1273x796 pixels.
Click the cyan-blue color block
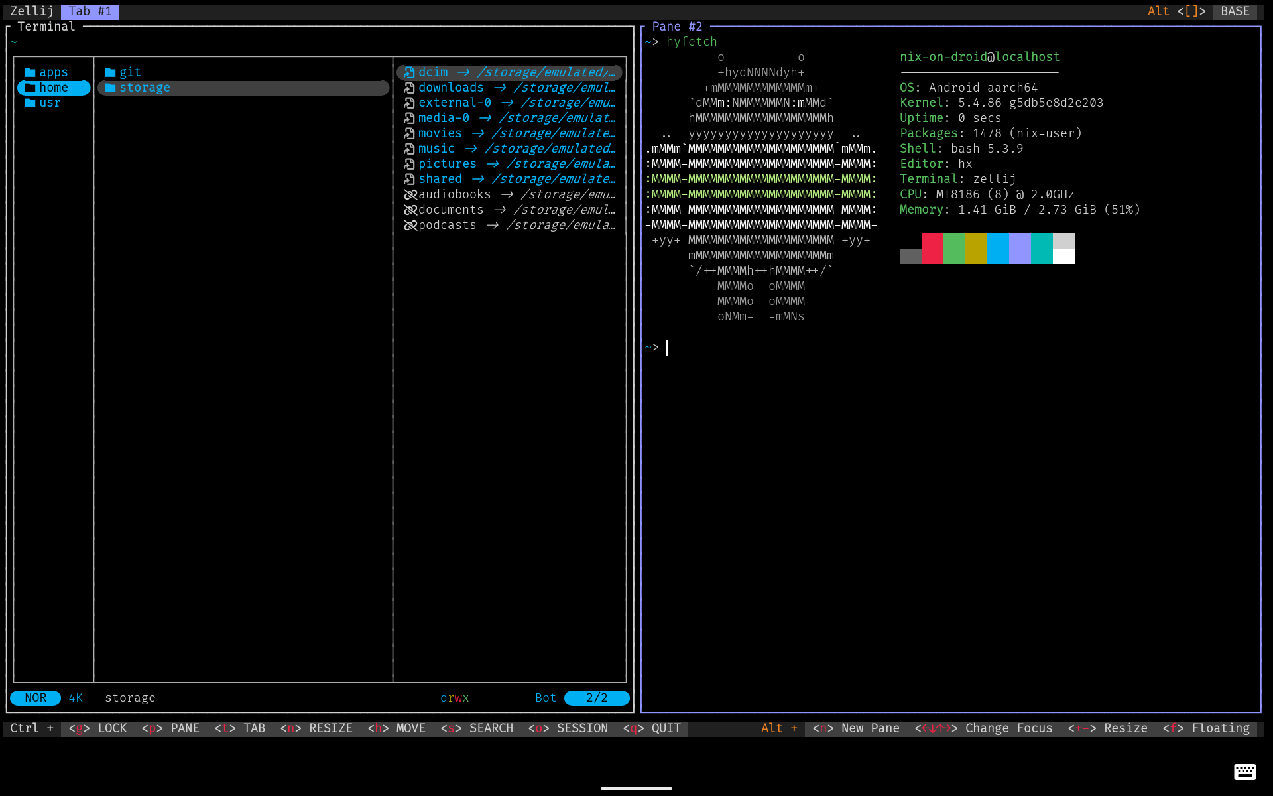tap(998, 249)
